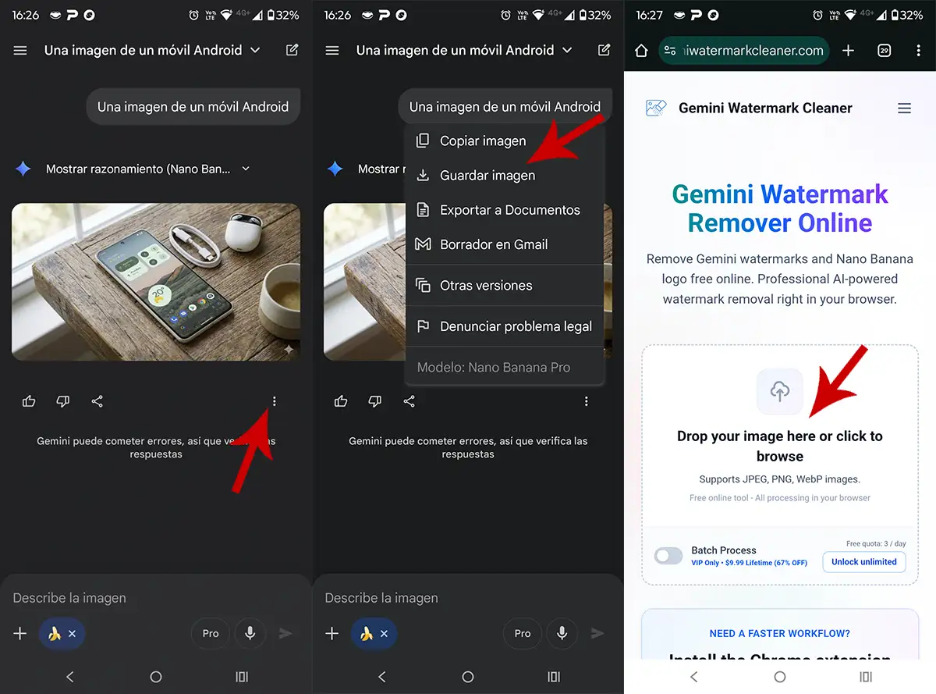Click the cloud upload icon
Image resolution: width=936 pixels, height=694 pixels.
click(779, 391)
